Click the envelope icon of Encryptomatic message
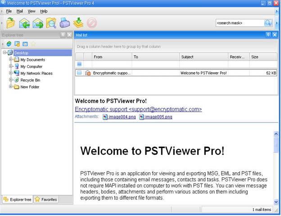 click(88, 73)
